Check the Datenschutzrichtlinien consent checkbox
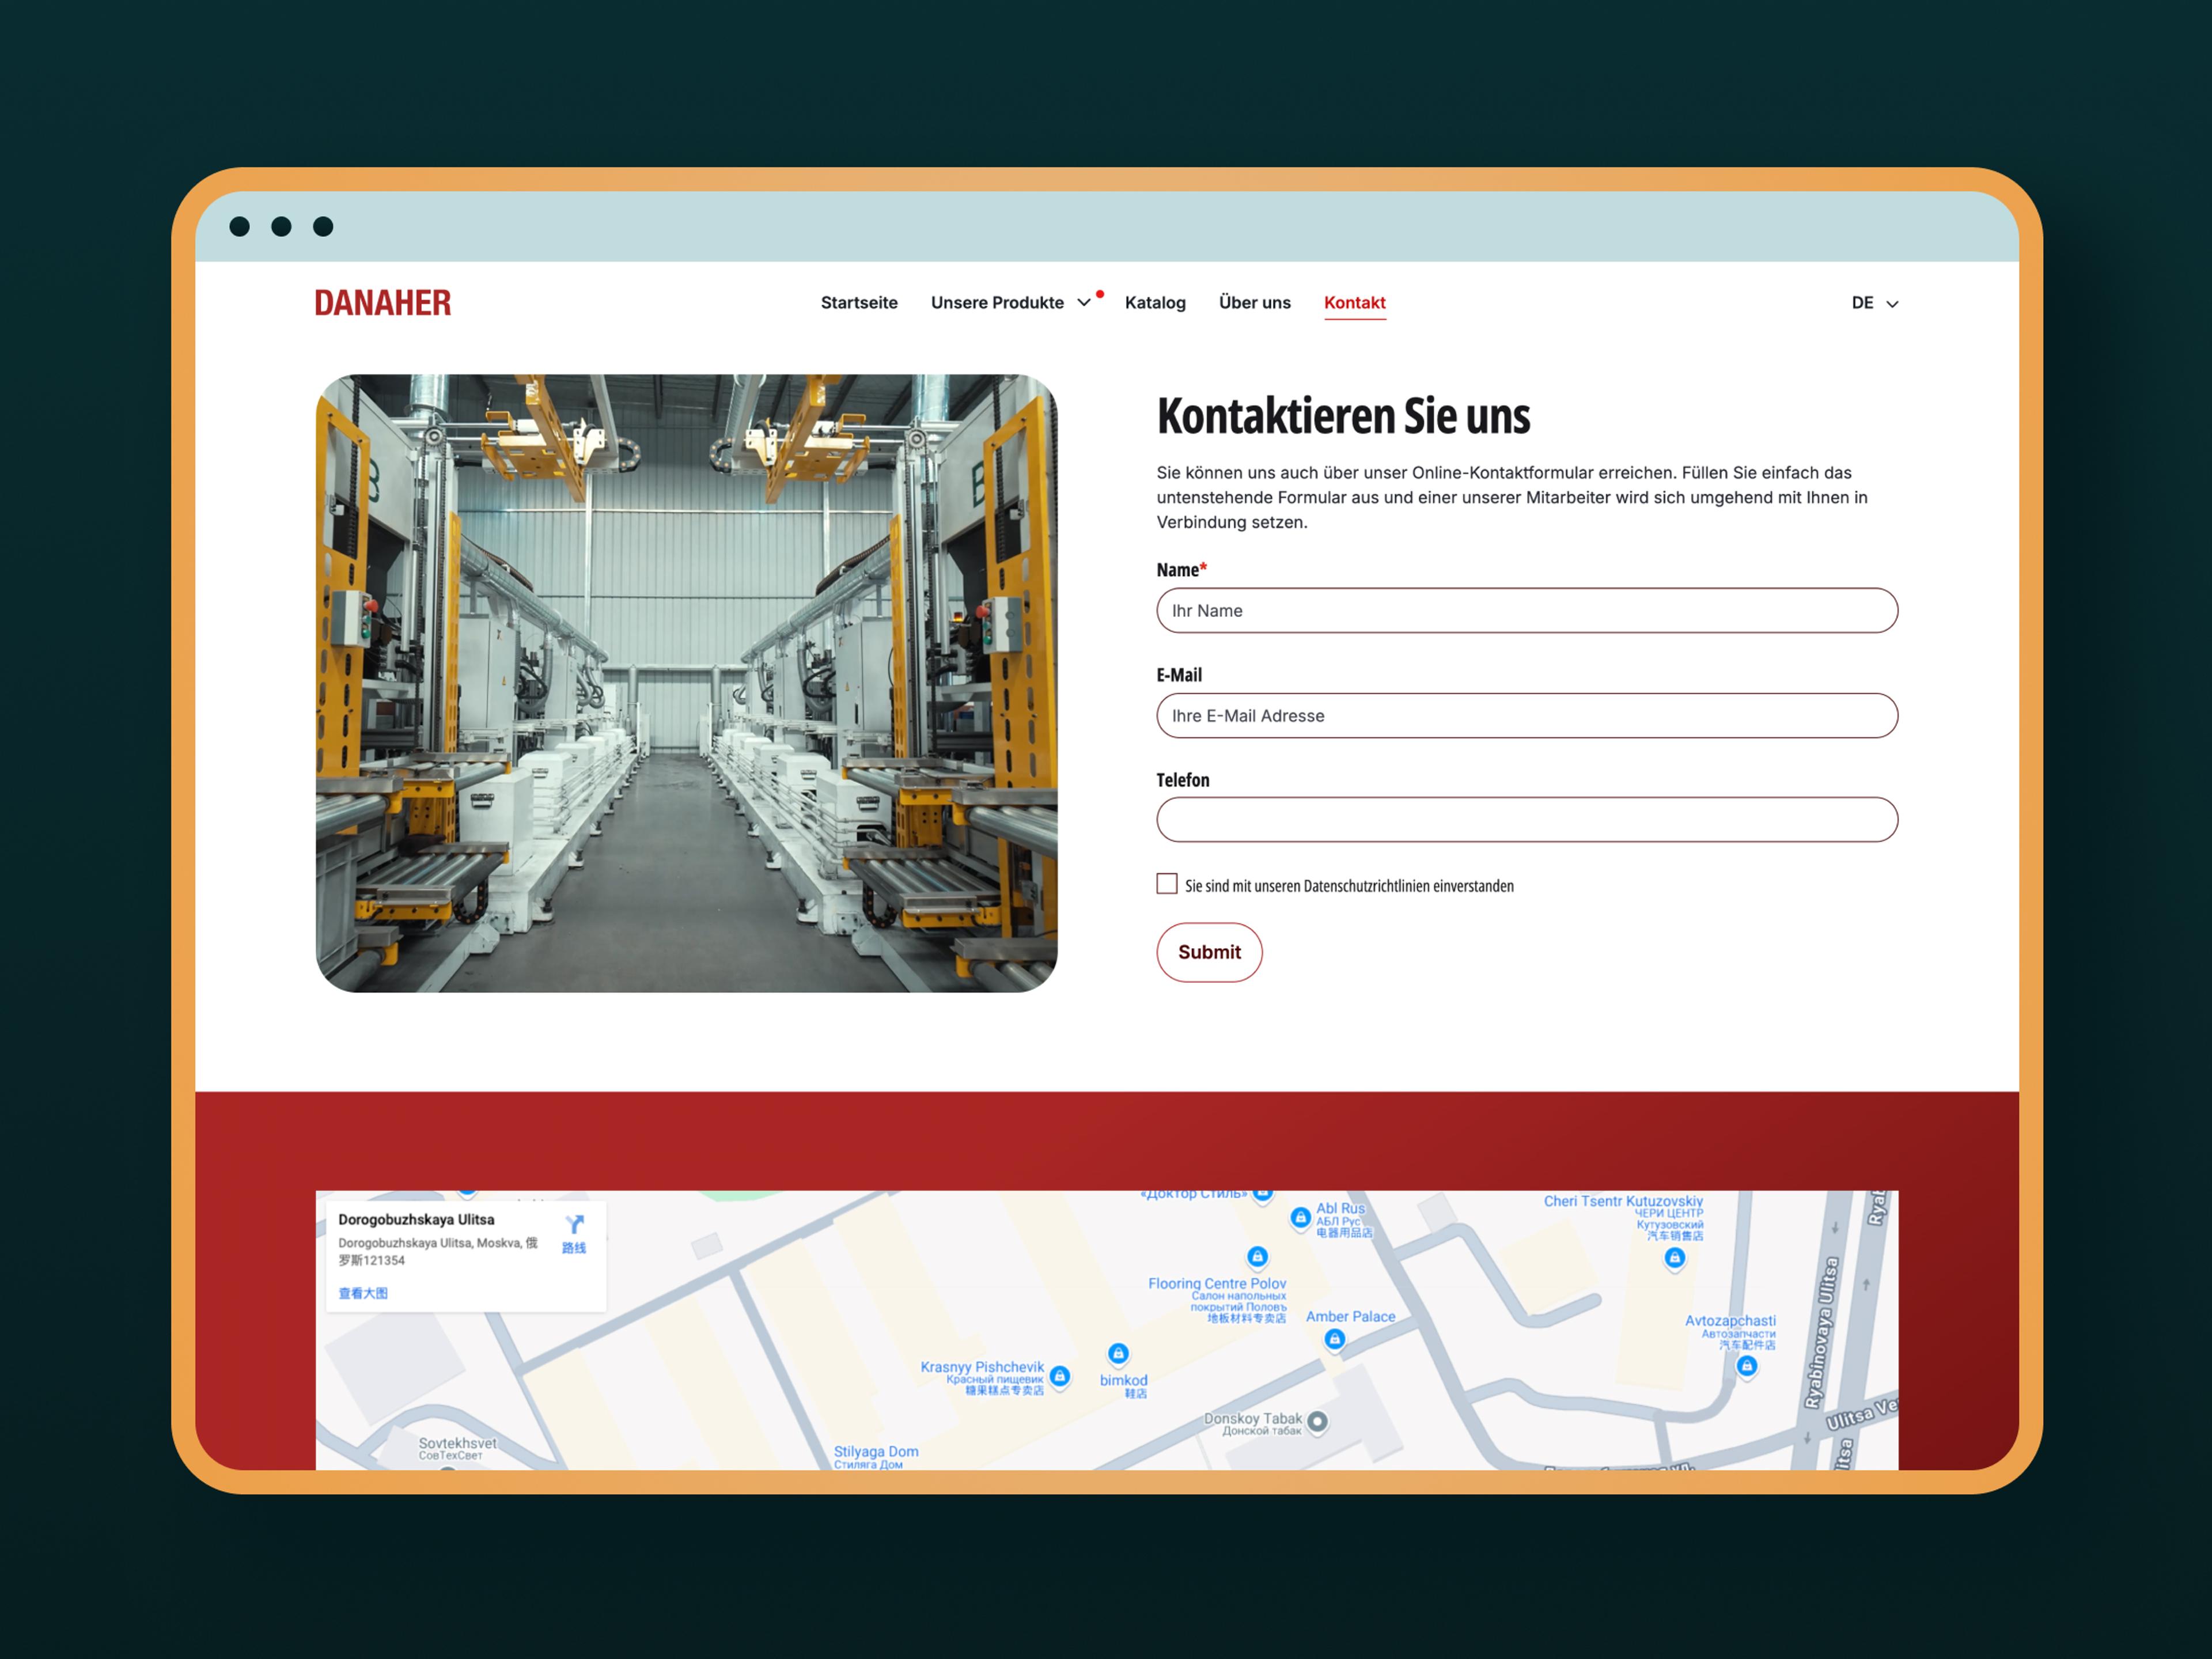 point(1166,884)
